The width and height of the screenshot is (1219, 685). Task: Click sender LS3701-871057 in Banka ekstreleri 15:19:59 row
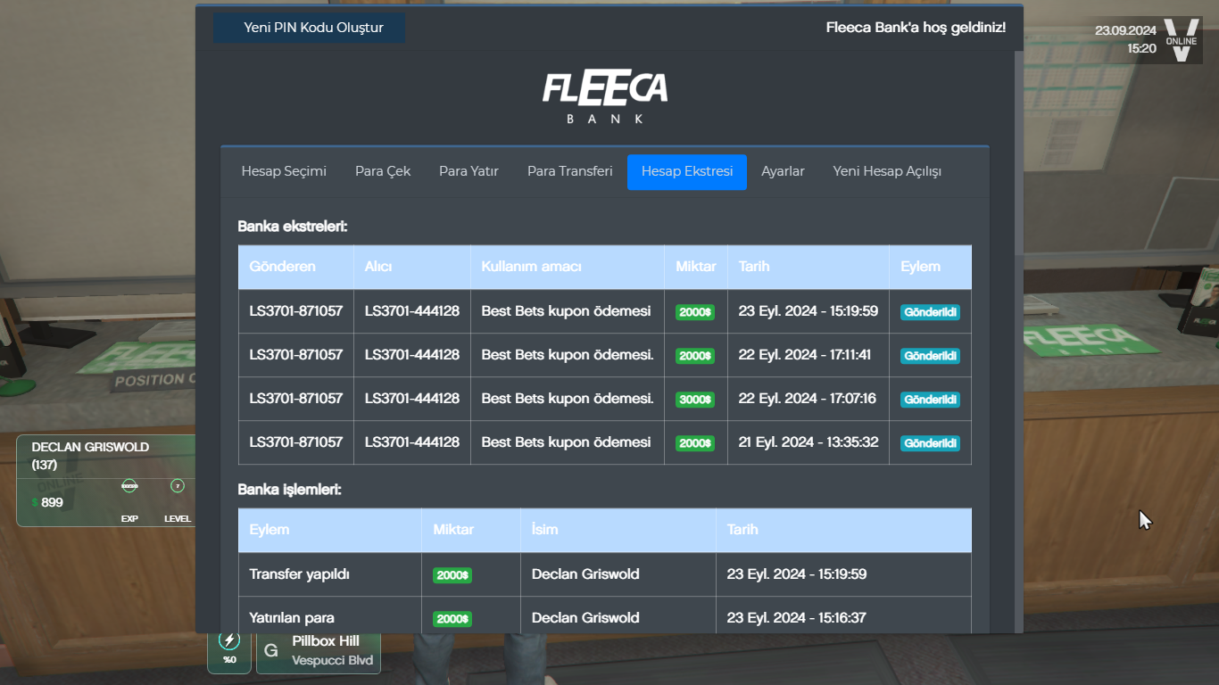point(296,311)
